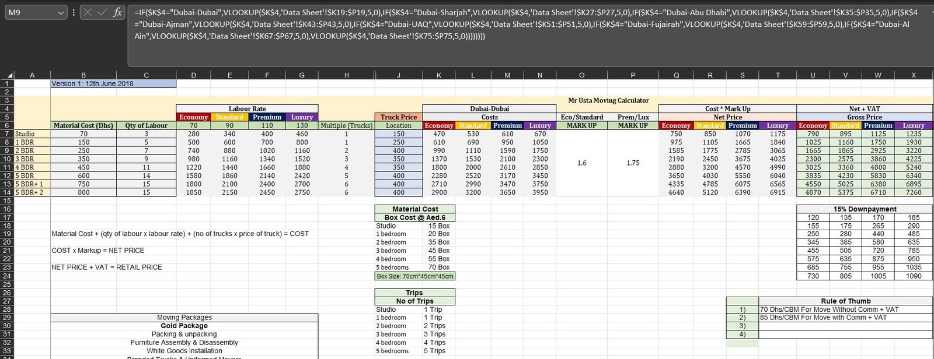Click the Studio row label in A7

[32, 134]
